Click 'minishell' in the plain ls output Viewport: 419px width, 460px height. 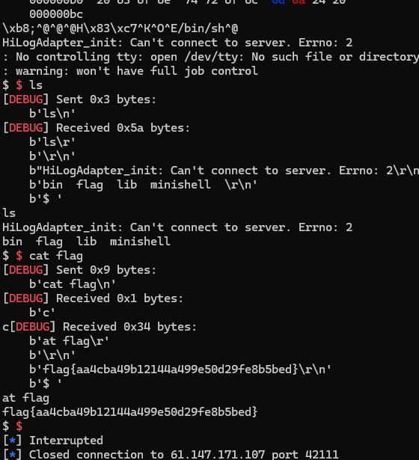tap(140, 242)
